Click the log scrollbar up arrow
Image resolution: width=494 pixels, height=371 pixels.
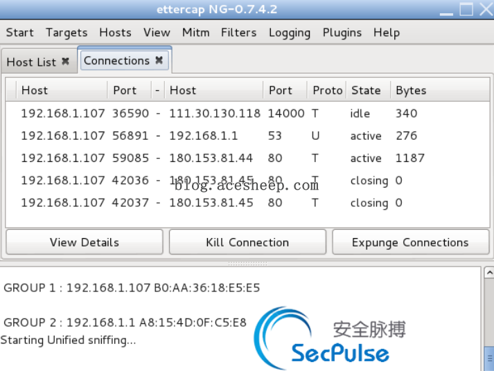489,273
